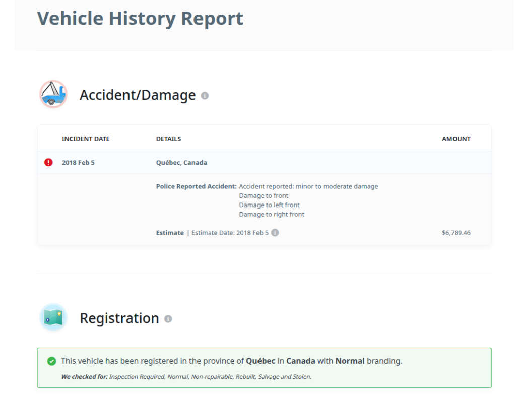Click the DETAILS column header
This screenshot has width=516, height=407.
click(x=168, y=139)
